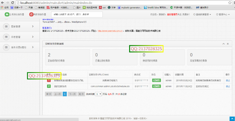235x121 pixels.
Task: Open the 基础数据管理 dropdown menu
Action: [202, 14]
